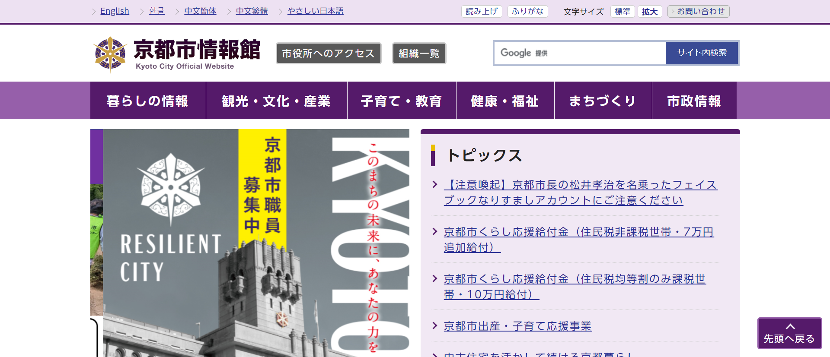Click the up-arrow icon in 先頭へ戻る

tap(790, 326)
